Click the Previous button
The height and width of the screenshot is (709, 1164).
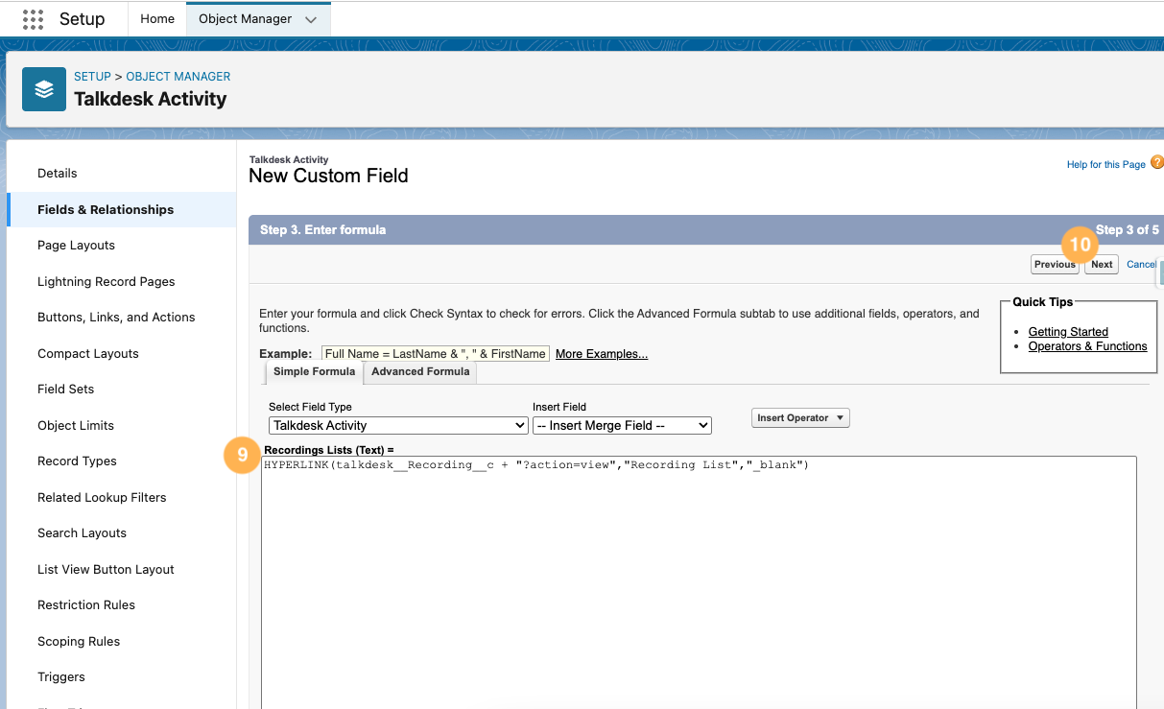(x=1055, y=265)
